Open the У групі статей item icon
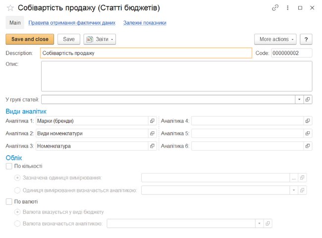322x238 pixels. [308, 100]
